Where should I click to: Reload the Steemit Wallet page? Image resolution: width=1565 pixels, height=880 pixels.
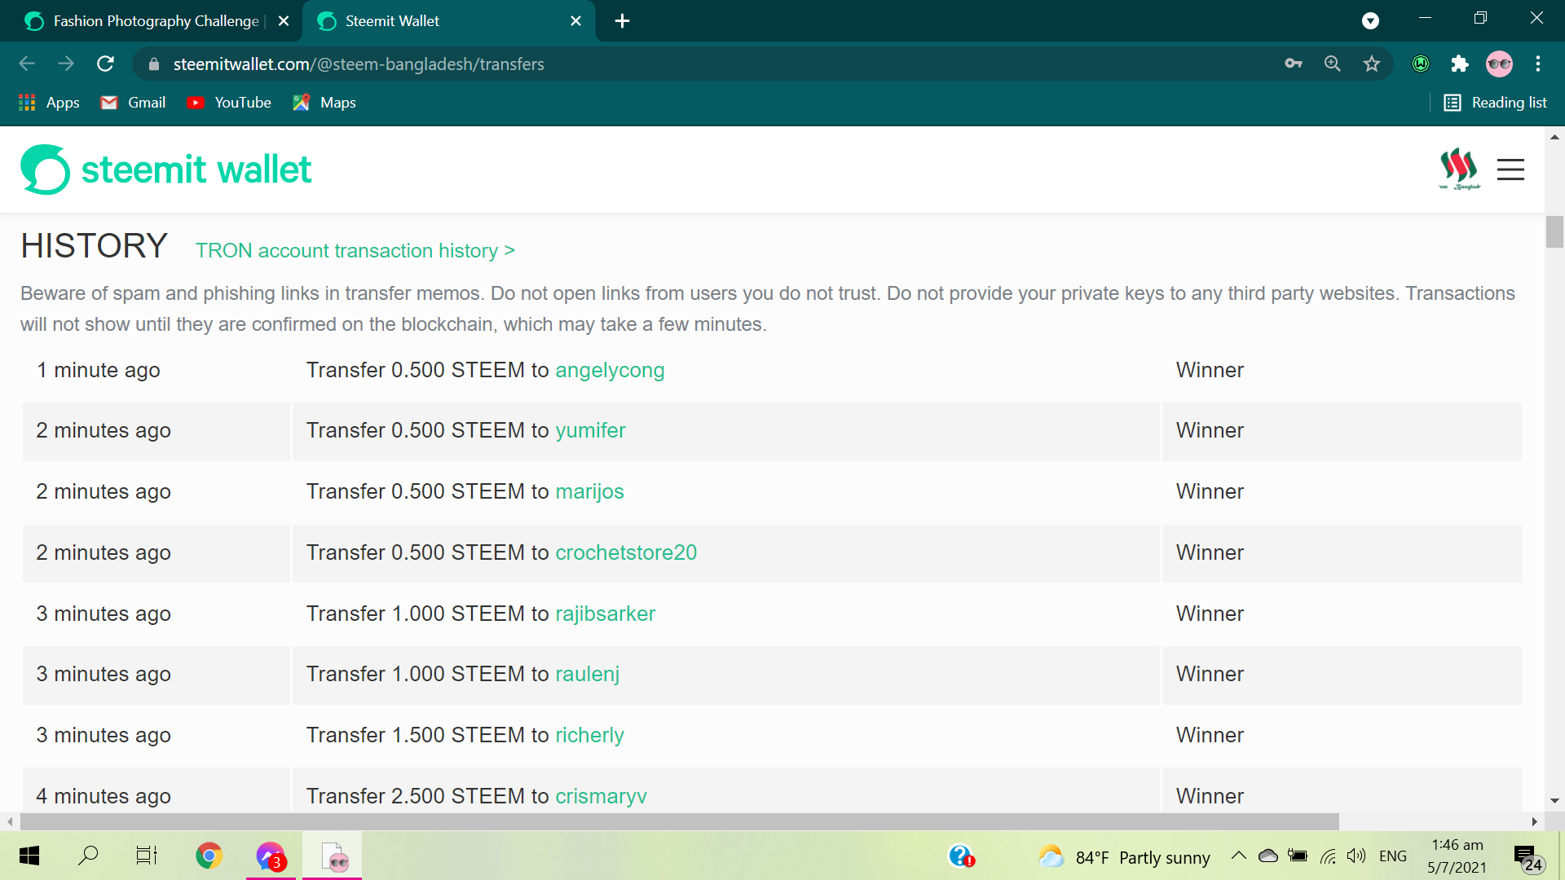pos(105,64)
